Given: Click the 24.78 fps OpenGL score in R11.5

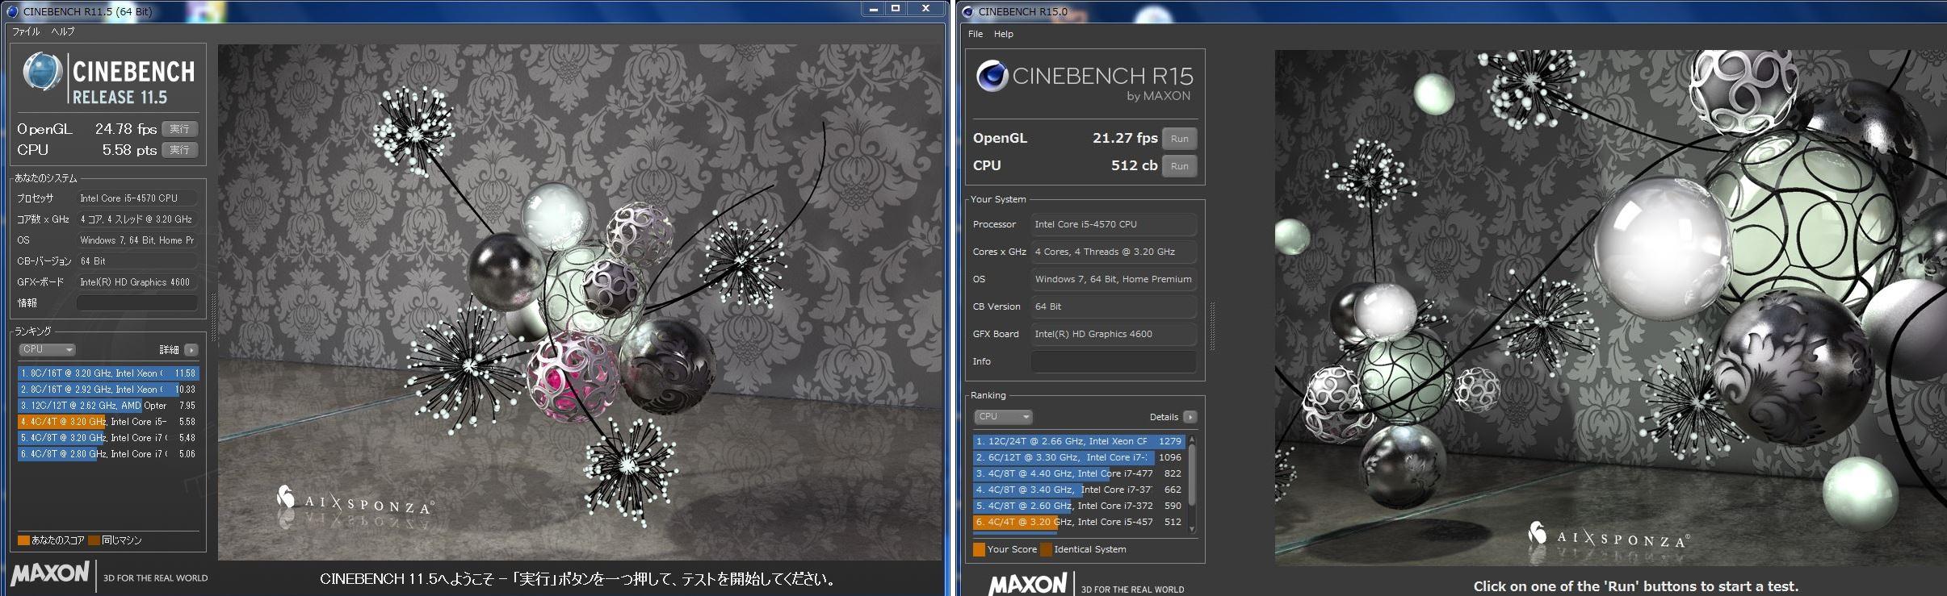Looking at the screenshot, I should click(126, 129).
